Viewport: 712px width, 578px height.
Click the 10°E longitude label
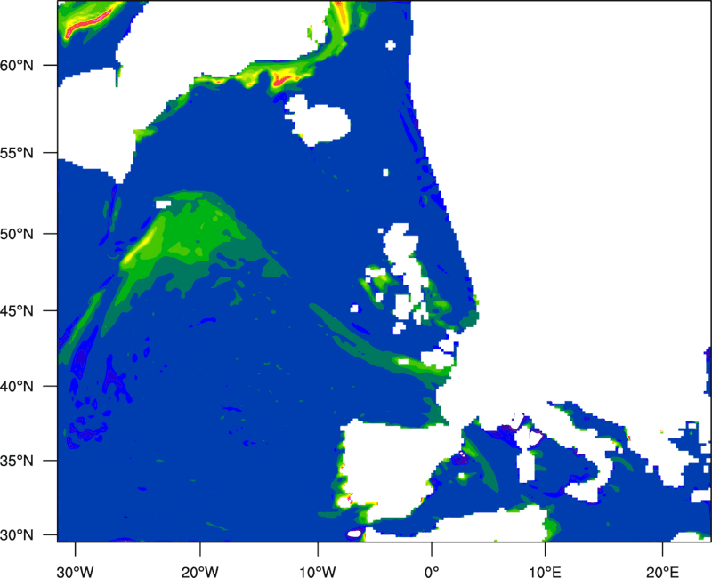pos(545,572)
